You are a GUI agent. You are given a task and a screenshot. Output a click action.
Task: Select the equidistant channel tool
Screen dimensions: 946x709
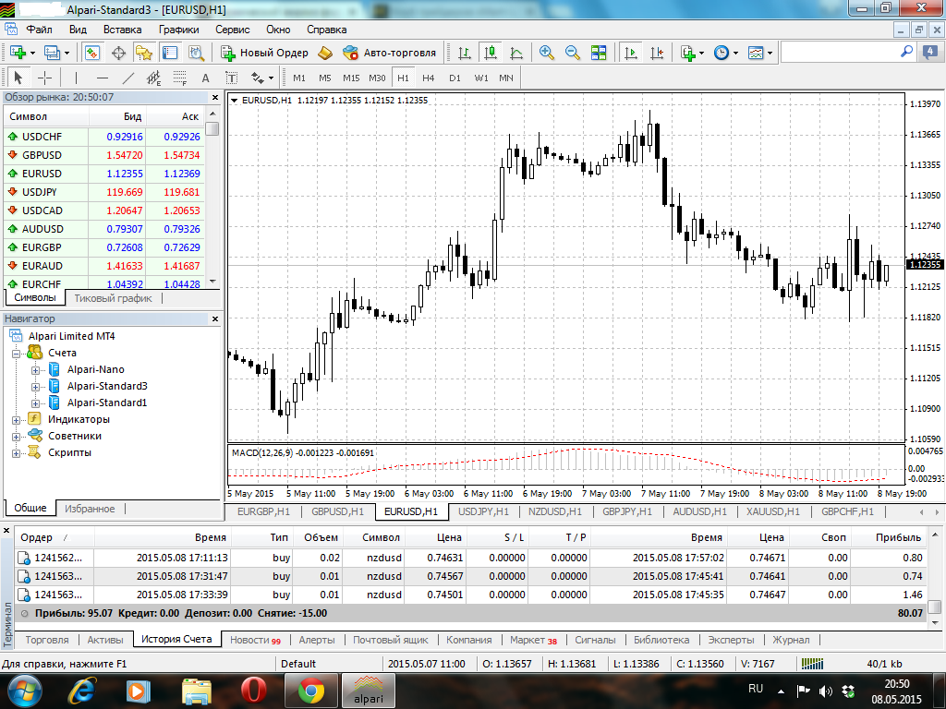(154, 78)
